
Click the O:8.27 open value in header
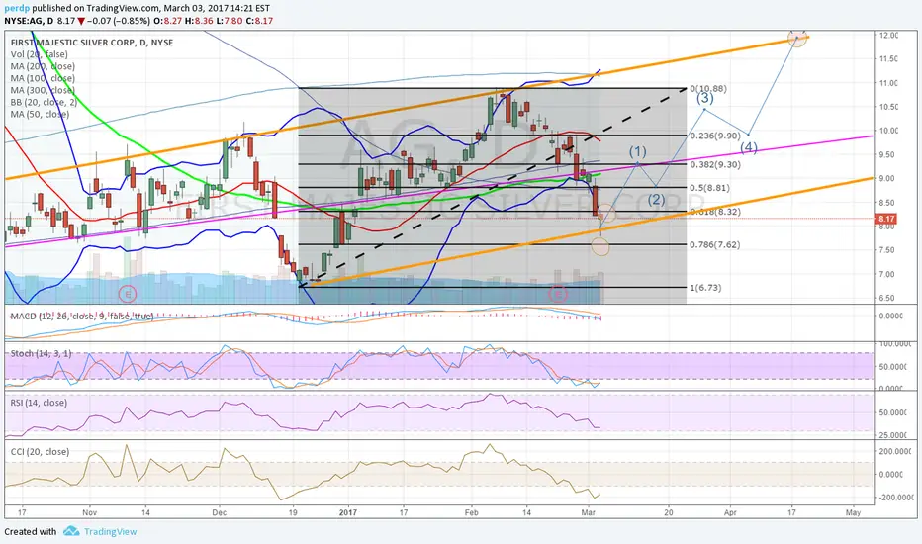pos(165,21)
